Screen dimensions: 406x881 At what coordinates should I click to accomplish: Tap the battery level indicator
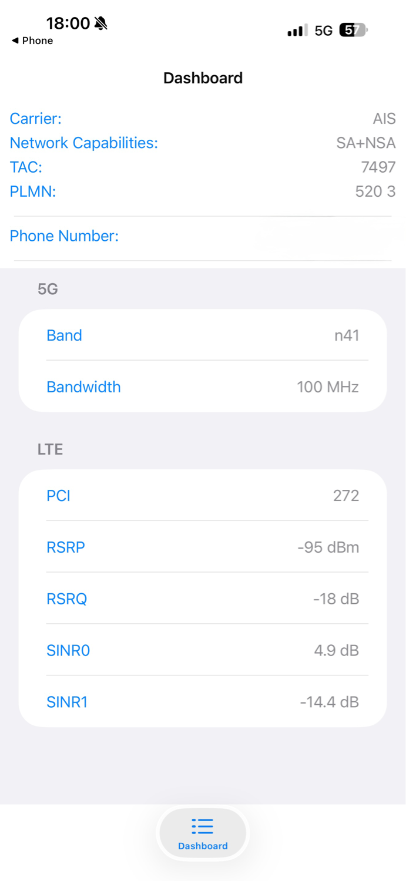coord(353,31)
